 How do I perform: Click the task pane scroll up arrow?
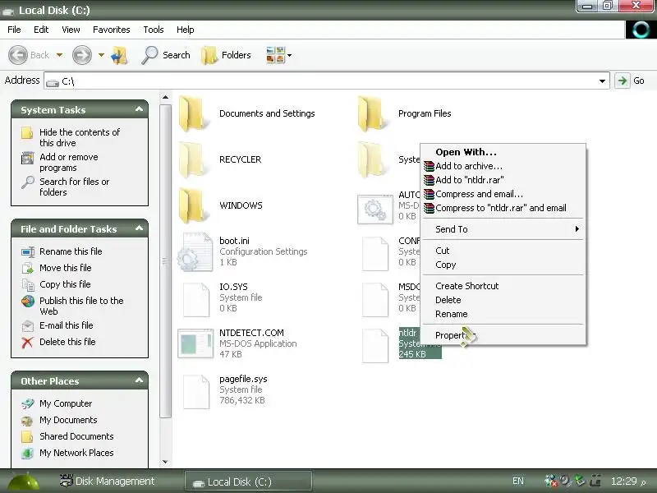pos(166,97)
